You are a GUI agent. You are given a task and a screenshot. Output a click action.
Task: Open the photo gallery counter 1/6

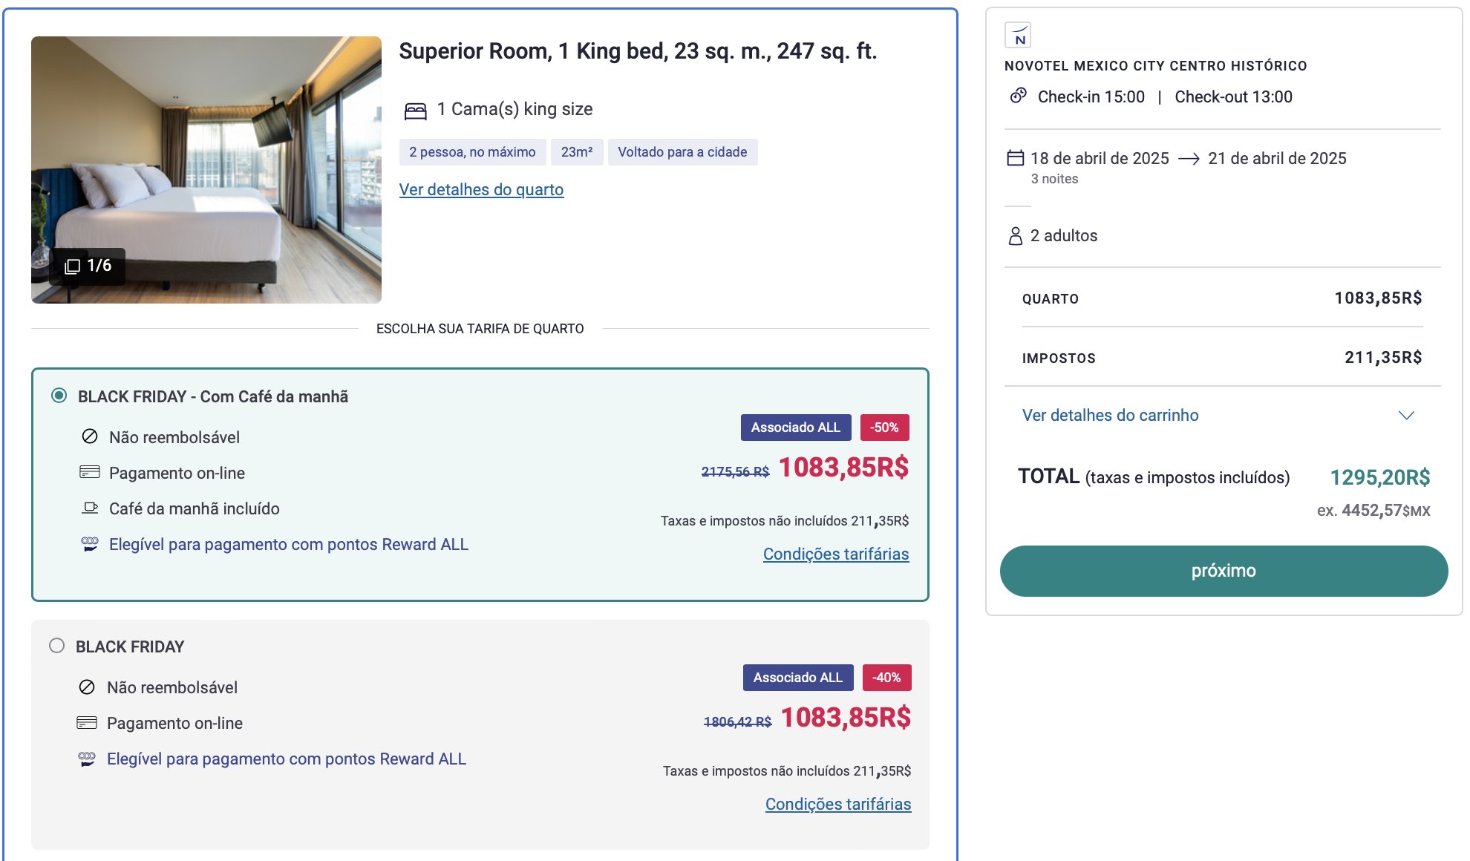(x=88, y=266)
